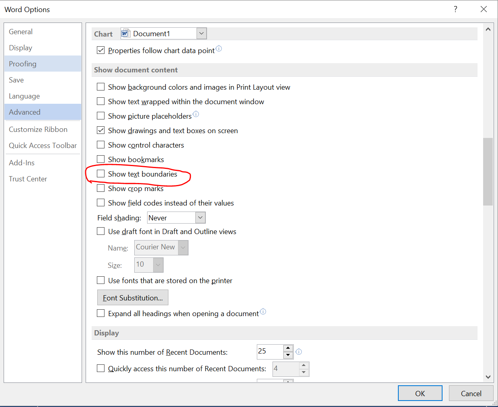Screen dimensions: 498x407
Task: Check Expand all headings when opening a document
Action: [101, 313]
